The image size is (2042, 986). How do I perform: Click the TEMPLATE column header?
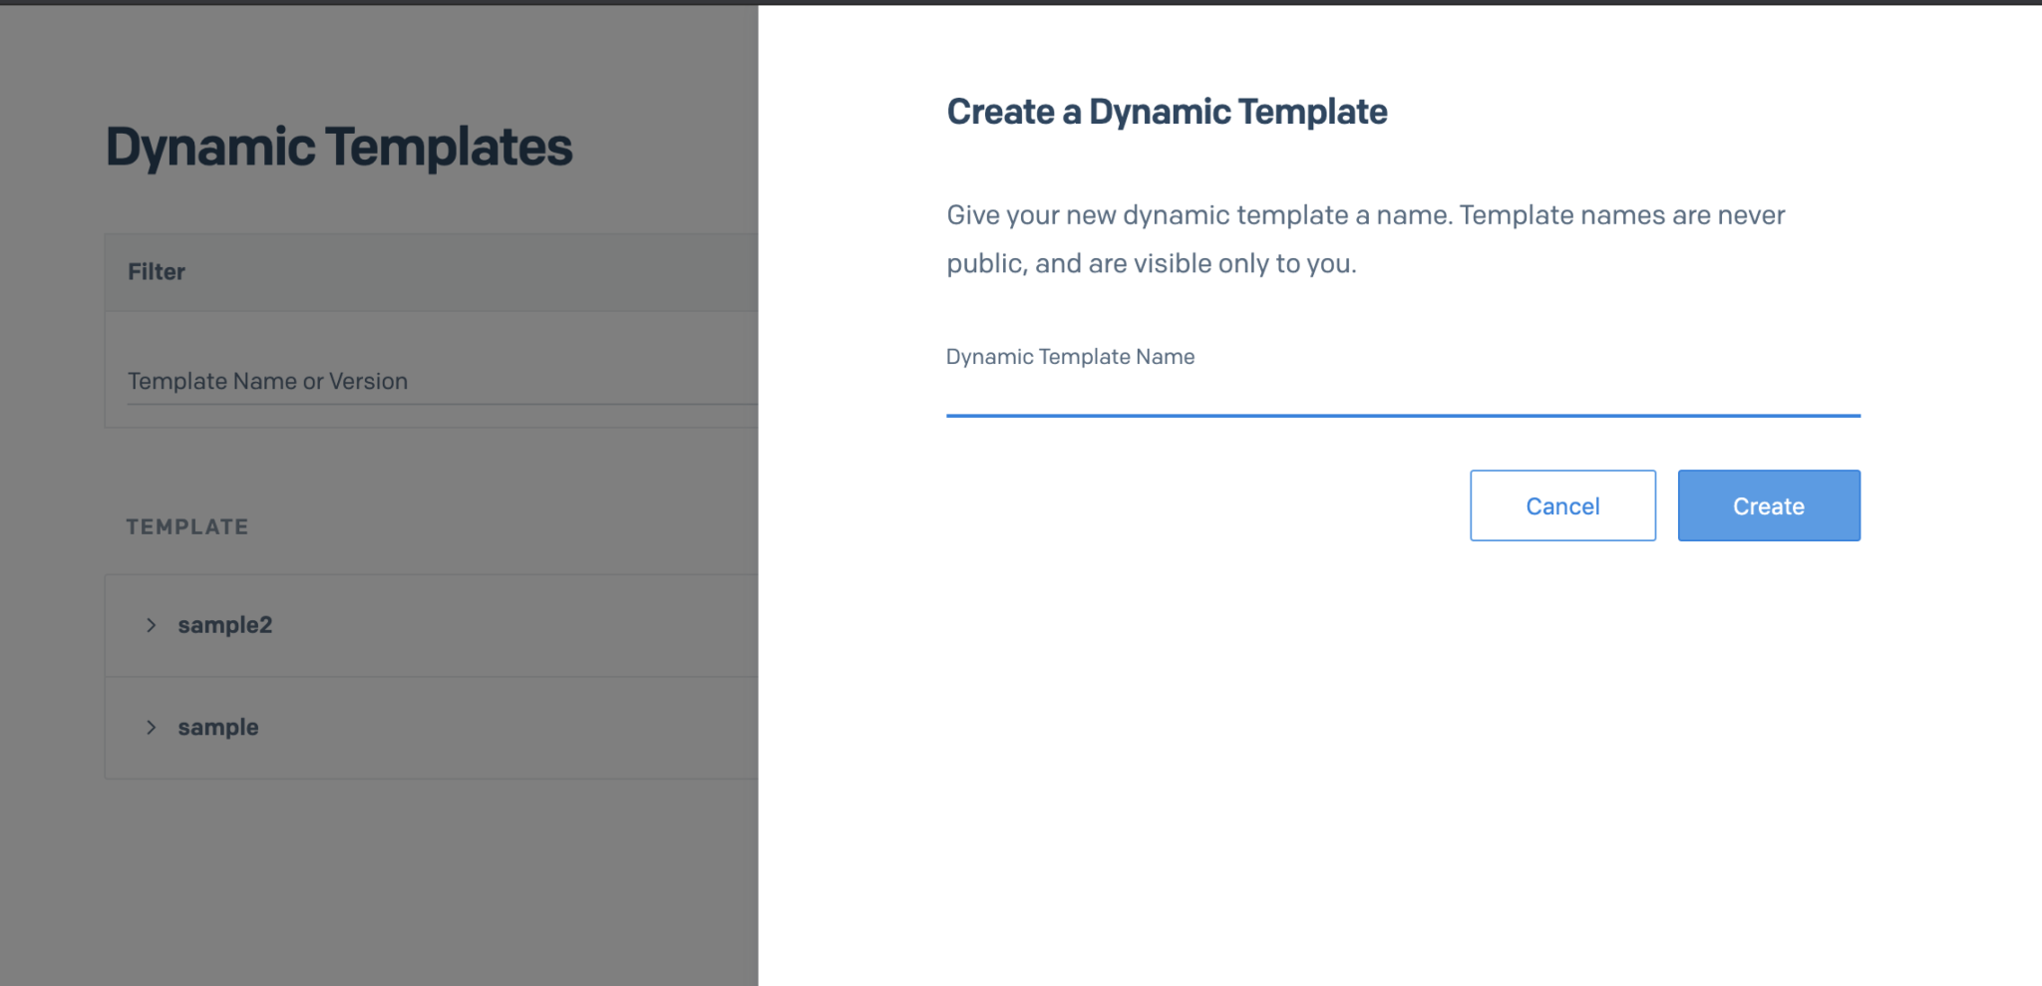(186, 526)
